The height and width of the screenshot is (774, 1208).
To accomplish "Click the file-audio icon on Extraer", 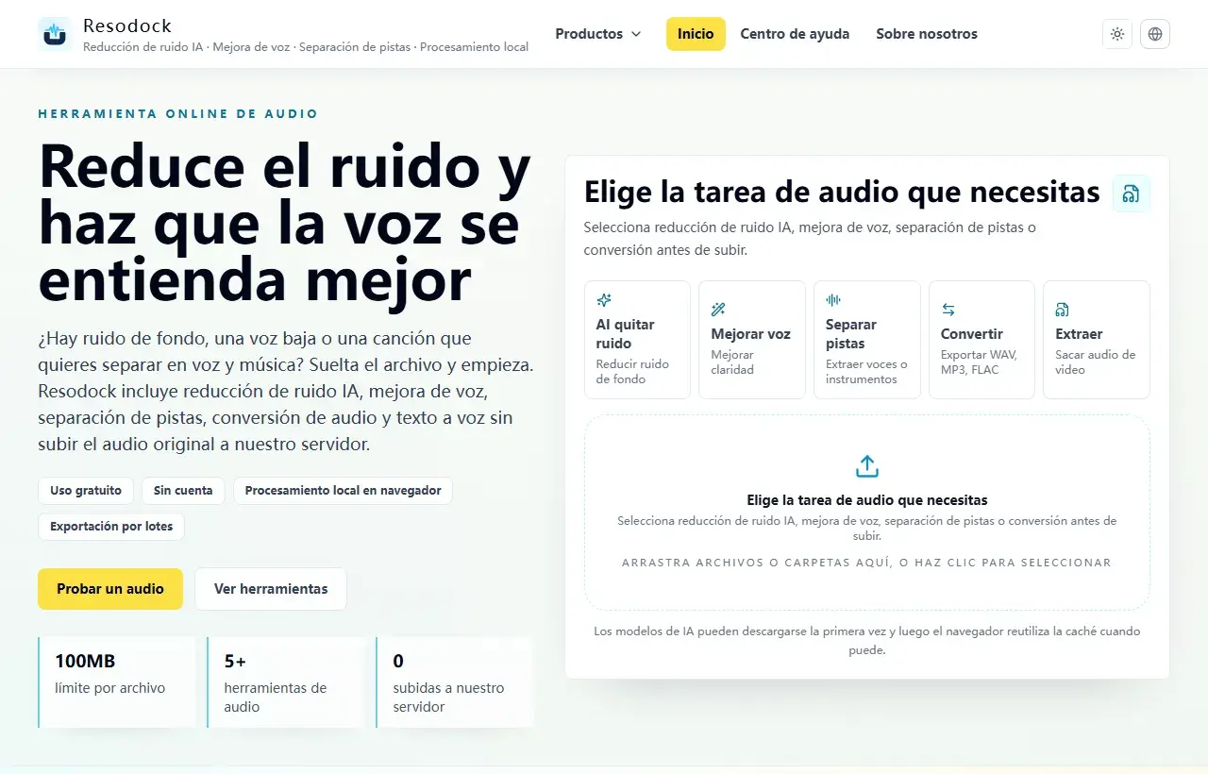I will tap(1063, 310).
